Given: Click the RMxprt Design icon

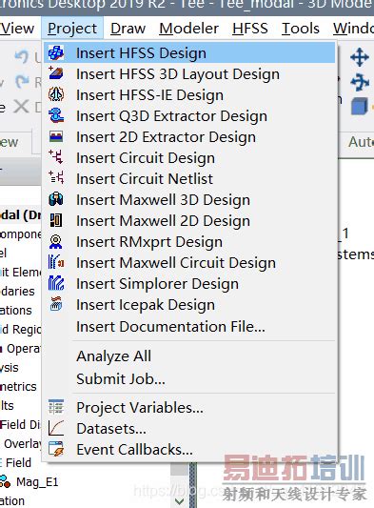Looking at the screenshot, I should pos(56,241).
